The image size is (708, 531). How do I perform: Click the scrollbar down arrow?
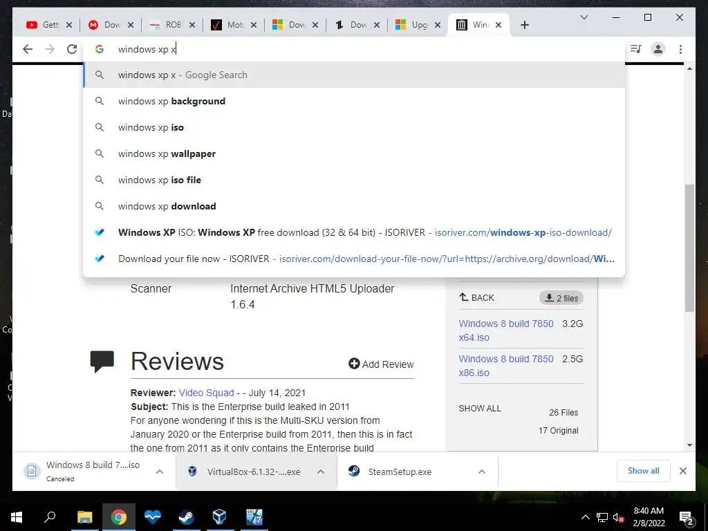689,445
